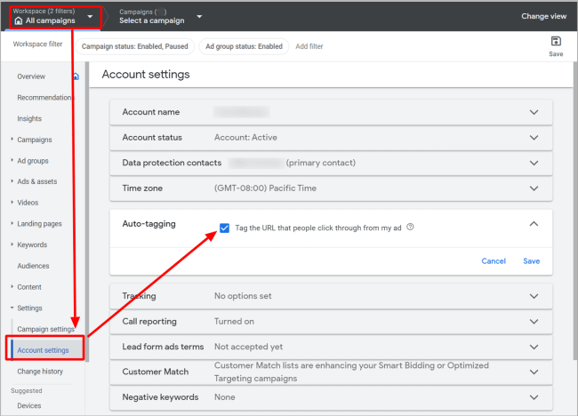The image size is (578, 416).
Task: Expand Ad groups in the sidebar
Action: click(x=12, y=160)
